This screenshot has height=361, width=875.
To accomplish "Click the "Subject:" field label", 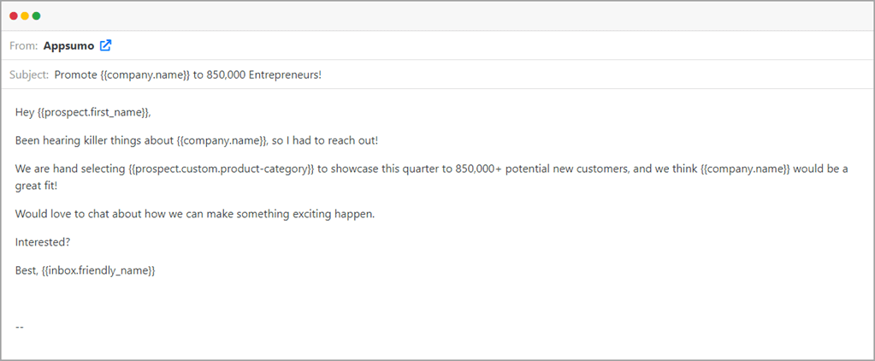I will coord(29,74).
